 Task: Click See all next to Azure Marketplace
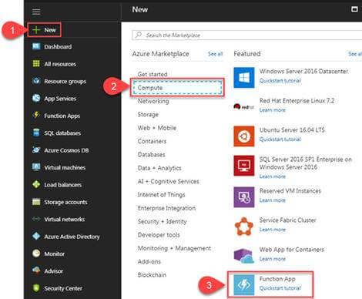pos(215,54)
